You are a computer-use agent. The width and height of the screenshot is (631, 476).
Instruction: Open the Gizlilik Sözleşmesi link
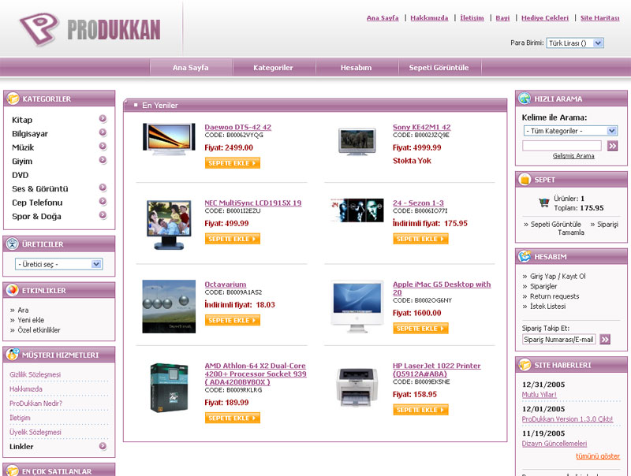[x=35, y=374]
